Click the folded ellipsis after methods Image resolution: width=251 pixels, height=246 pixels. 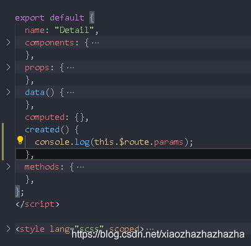tap(80, 167)
